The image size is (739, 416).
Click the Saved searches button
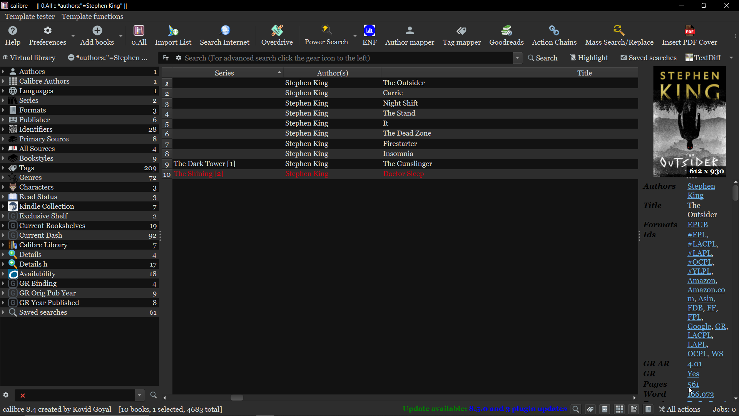tap(649, 58)
